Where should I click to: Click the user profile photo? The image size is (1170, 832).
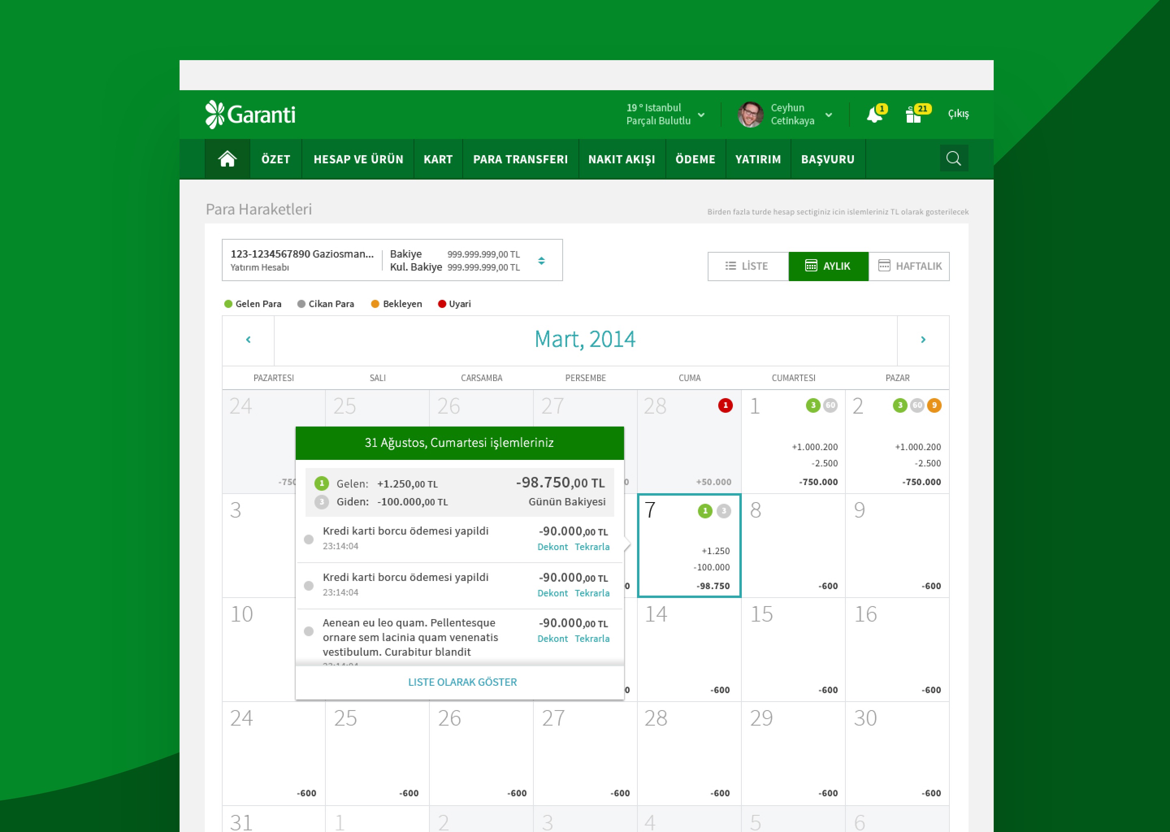point(750,114)
